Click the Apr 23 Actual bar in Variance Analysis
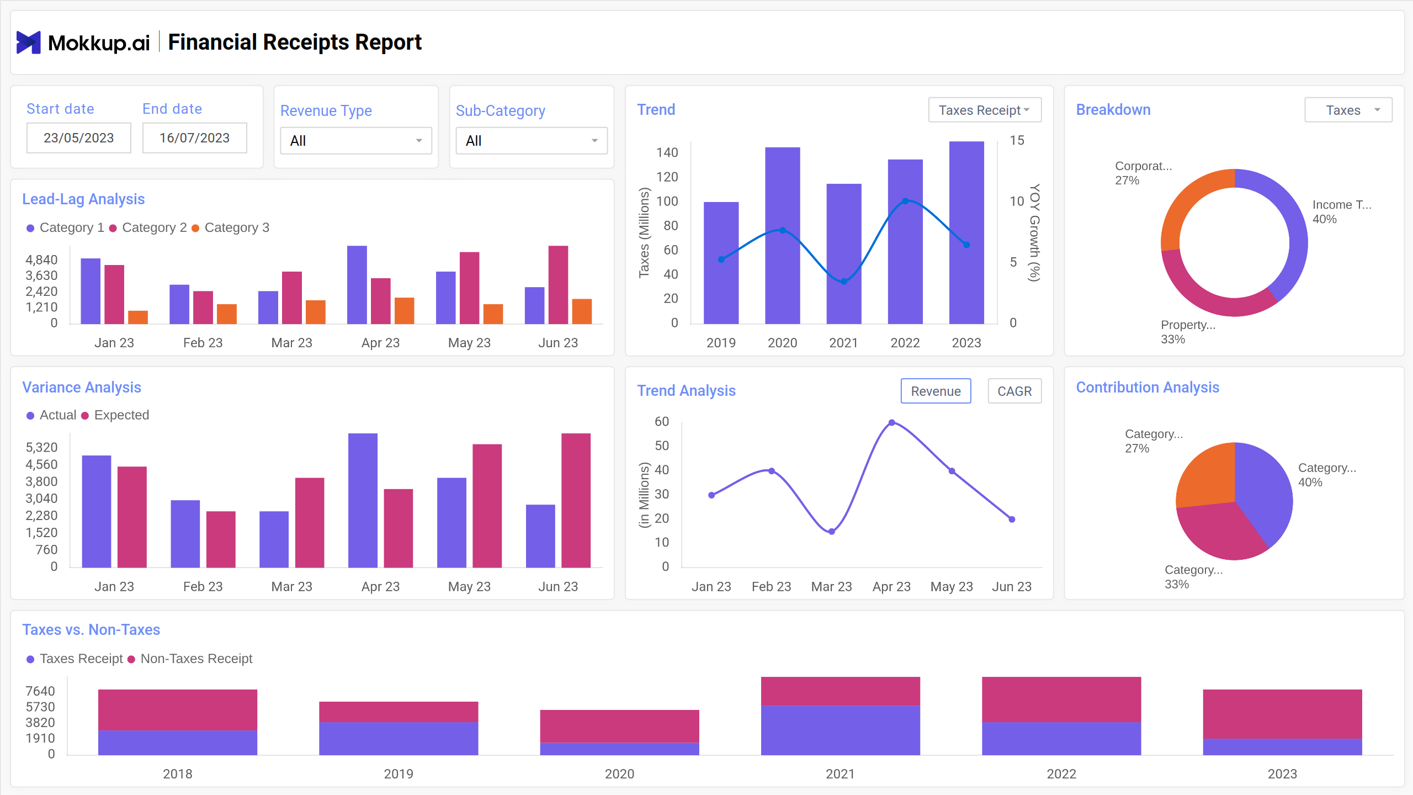The height and width of the screenshot is (795, 1413). click(x=363, y=500)
